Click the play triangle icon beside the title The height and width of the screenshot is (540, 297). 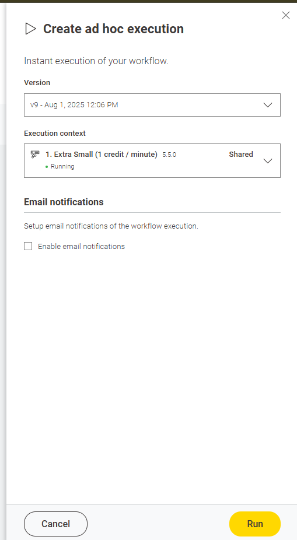tap(30, 29)
